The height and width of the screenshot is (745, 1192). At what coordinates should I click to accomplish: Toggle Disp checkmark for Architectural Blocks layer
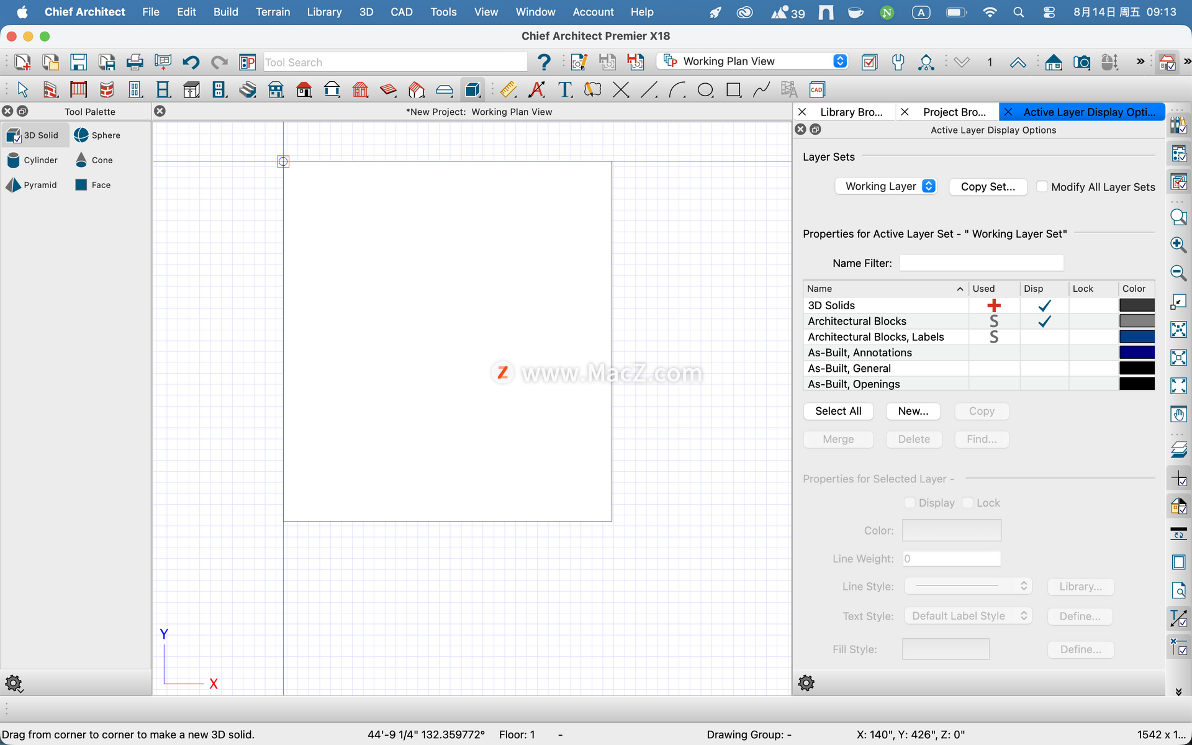click(x=1044, y=321)
